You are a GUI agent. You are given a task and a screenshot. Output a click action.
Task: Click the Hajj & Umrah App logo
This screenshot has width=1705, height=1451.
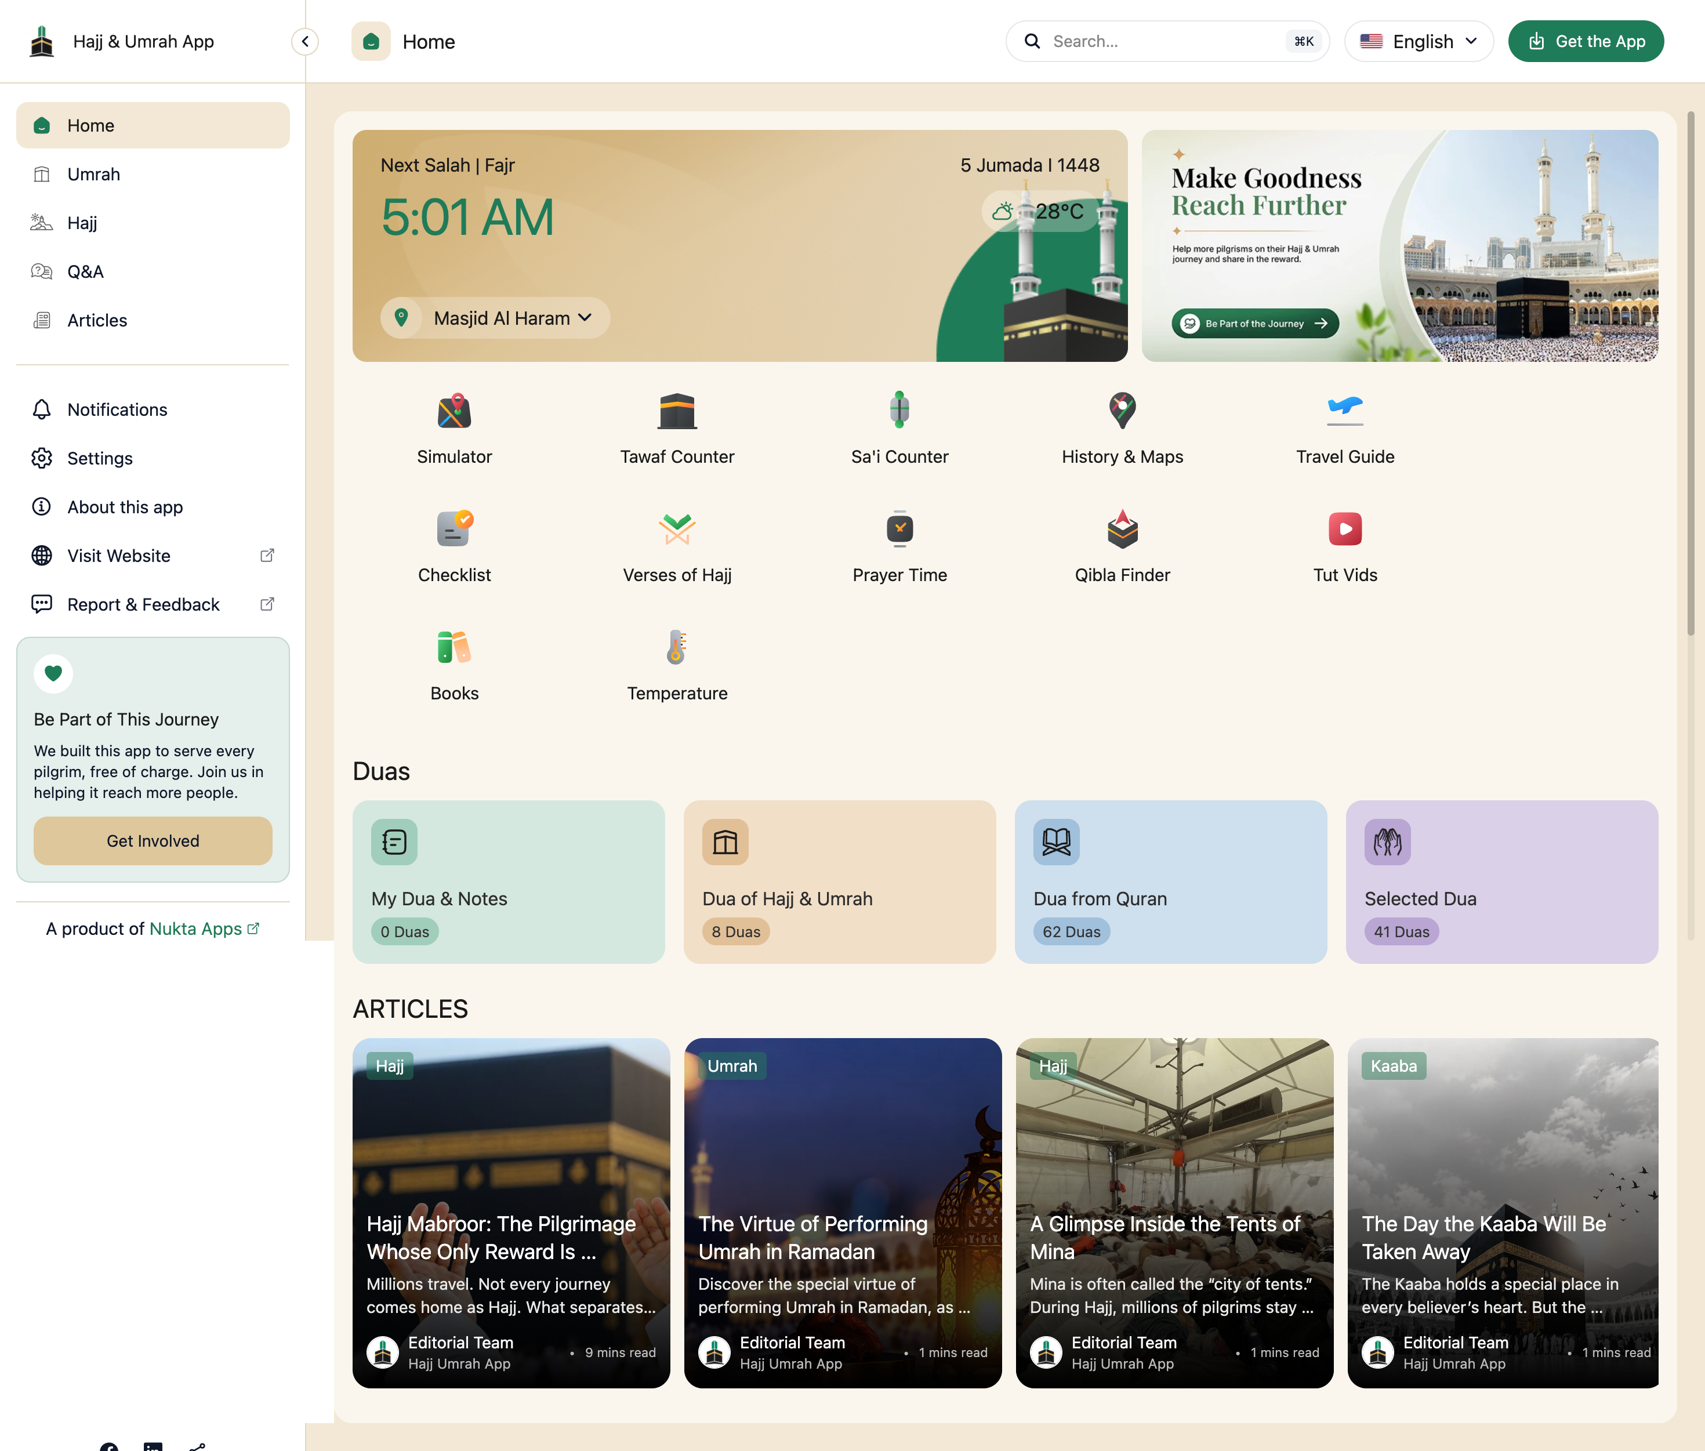(x=42, y=41)
